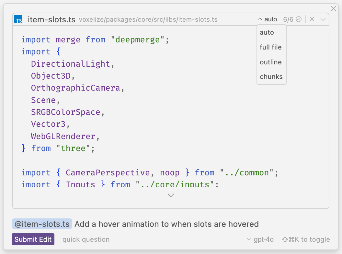Click the ⇧⌘K to toggle hint
The image size is (342, 254).
coord(306,239)
